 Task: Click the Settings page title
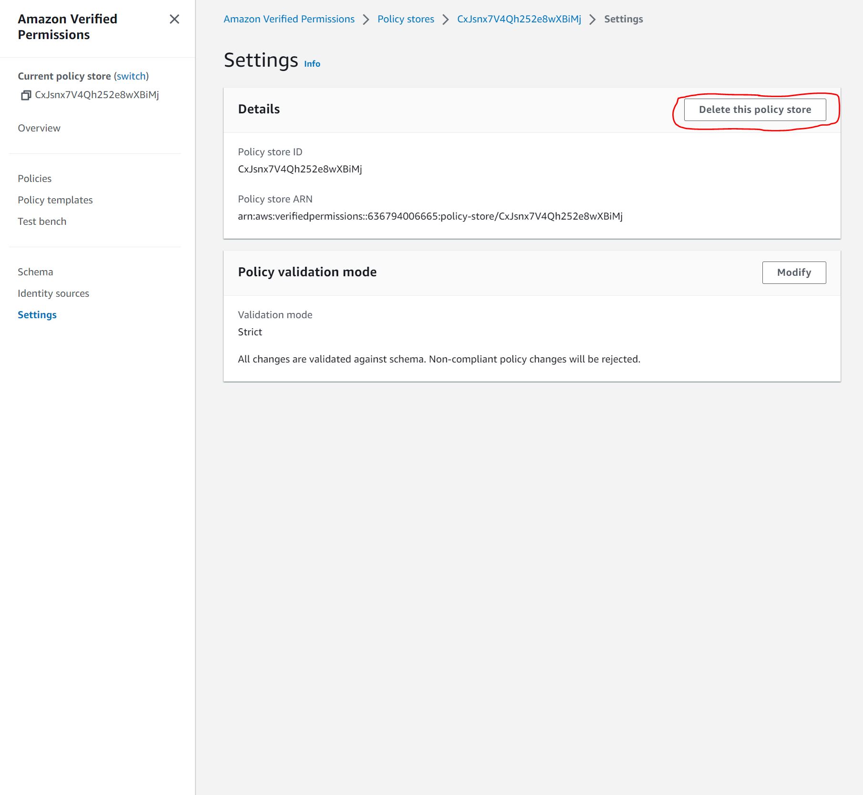pyautogui.click(x=261, y=60)
